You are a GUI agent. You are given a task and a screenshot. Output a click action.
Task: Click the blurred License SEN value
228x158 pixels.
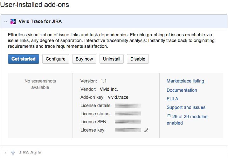click(x=128, y=122)
